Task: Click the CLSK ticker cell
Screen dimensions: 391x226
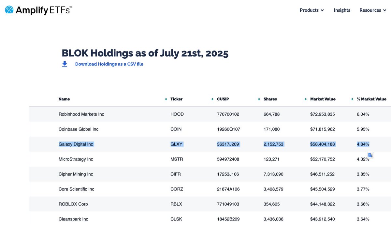Action: [x=176, y=219]
